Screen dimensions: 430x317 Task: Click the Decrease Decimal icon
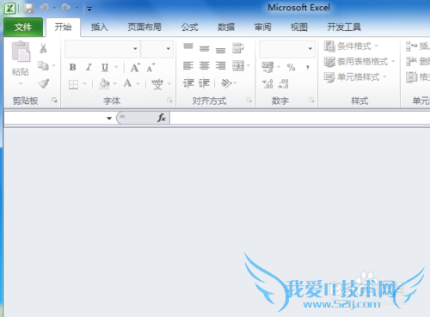pyautogui.click(x=283, y=84)
